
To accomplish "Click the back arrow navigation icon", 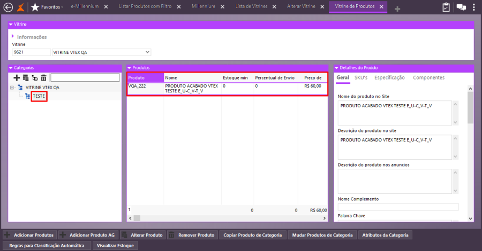I will coord(8,7).
